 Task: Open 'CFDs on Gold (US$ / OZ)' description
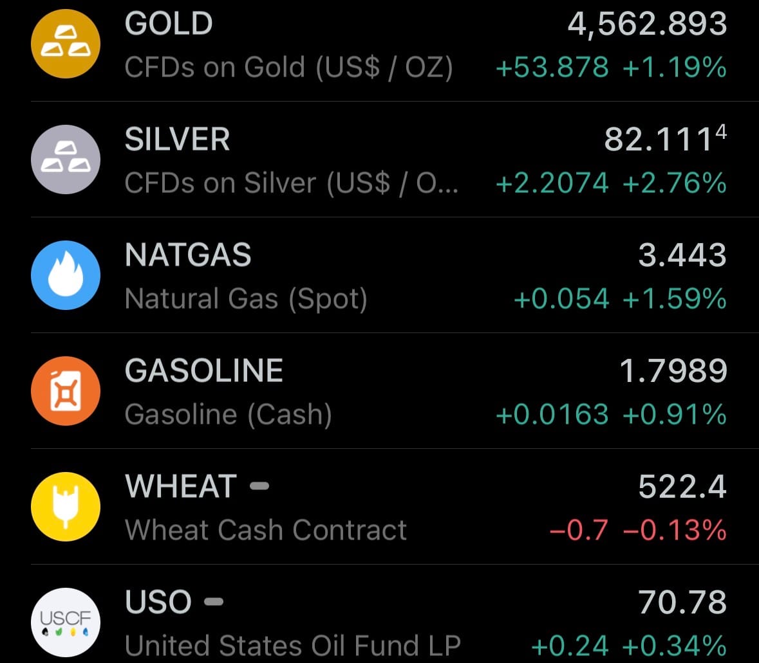click(x=288, y=68)
